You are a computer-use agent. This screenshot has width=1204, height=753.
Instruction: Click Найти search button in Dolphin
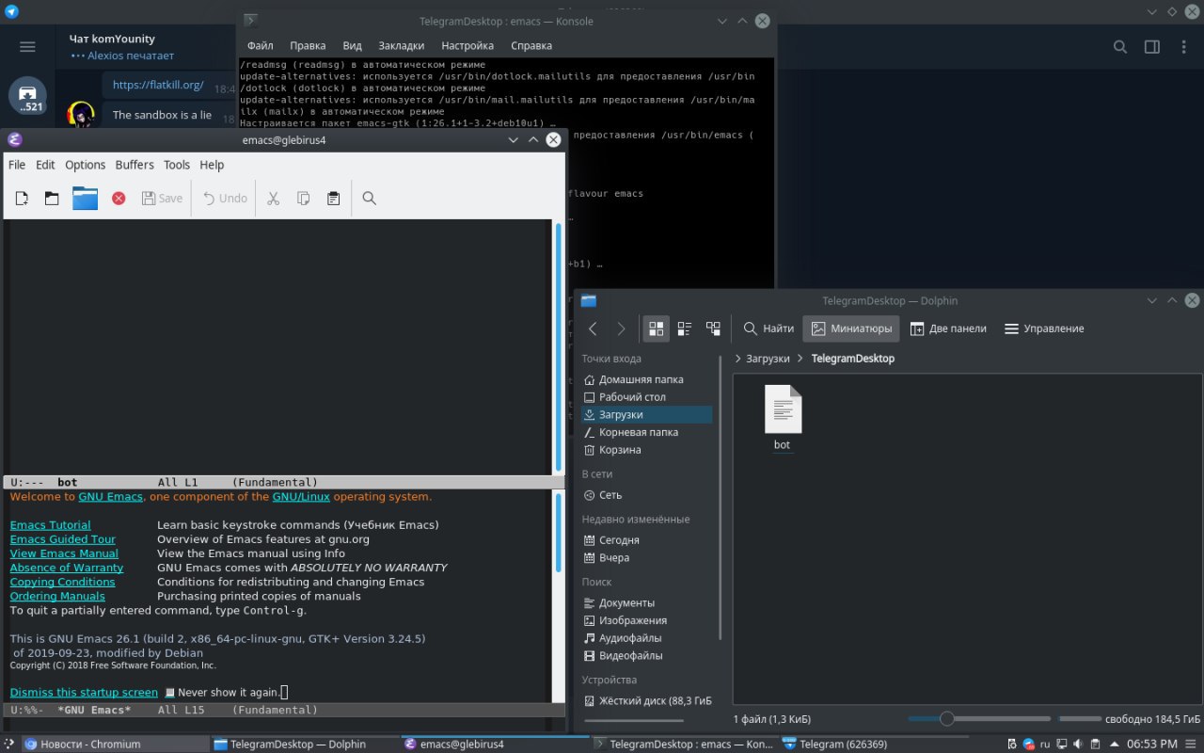click(769, 328)
